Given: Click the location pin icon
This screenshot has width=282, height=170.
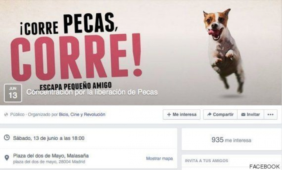Looking at the screenshot, I should click(x=7, y=158).
